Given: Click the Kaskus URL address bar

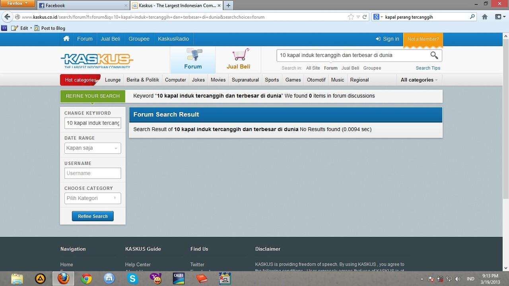Looking at the screenshot, I should [183, 17].
